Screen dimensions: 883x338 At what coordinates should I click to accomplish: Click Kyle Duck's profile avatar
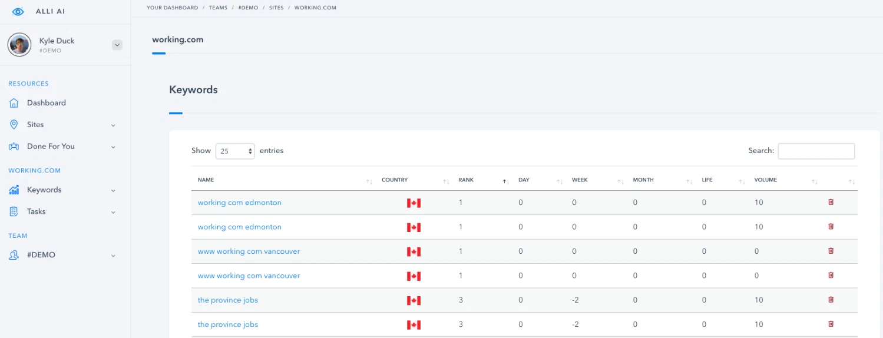[x=19, y=45]
